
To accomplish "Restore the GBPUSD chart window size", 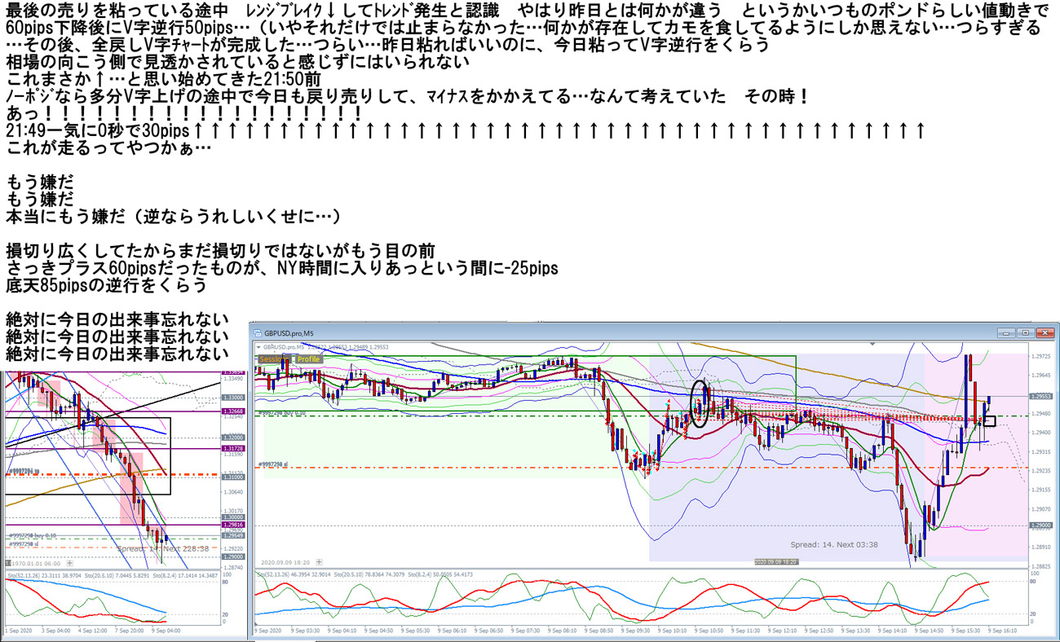I will [1025, 333].
